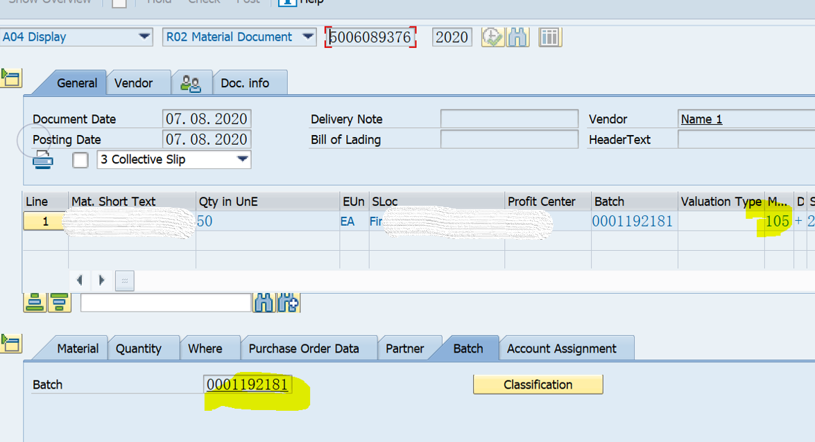This screenshot has width=815, height=442.
Task: Switch to the Where detail tab
Action: (x=205, y=348)
